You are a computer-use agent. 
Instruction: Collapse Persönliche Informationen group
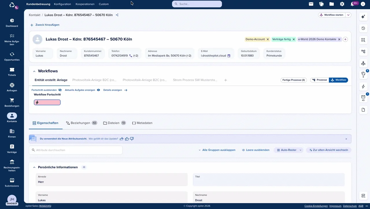click(x=34, y=167)
